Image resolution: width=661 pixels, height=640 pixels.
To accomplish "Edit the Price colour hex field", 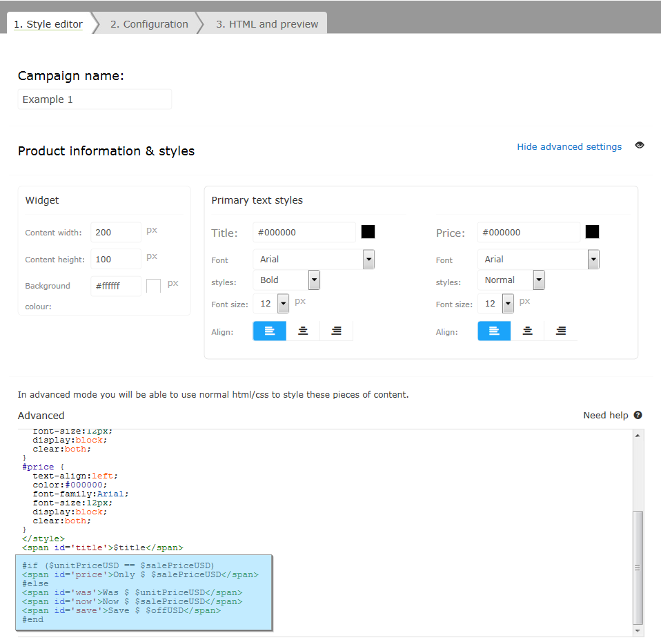I will coord(529,232).
